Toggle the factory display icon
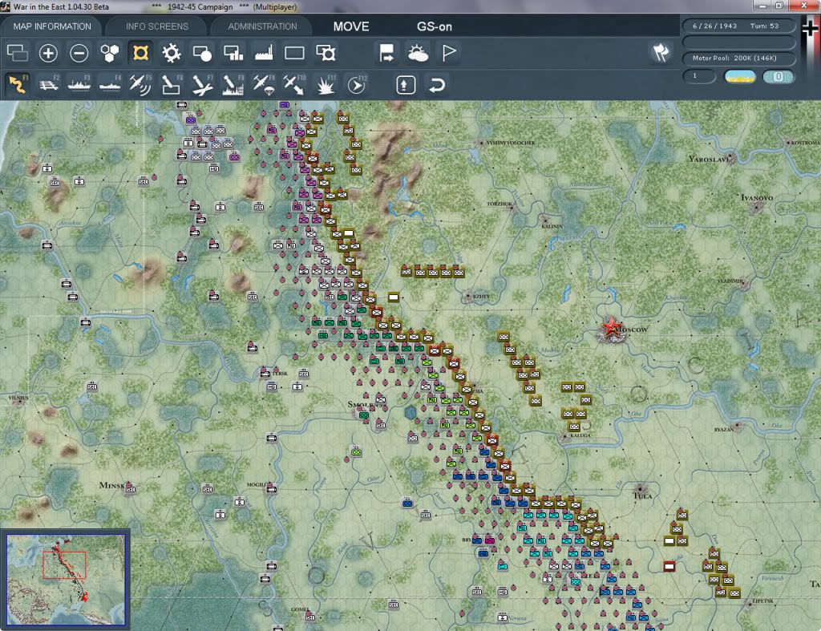Viewport: 821px width, 631px height. pos(263,53)
